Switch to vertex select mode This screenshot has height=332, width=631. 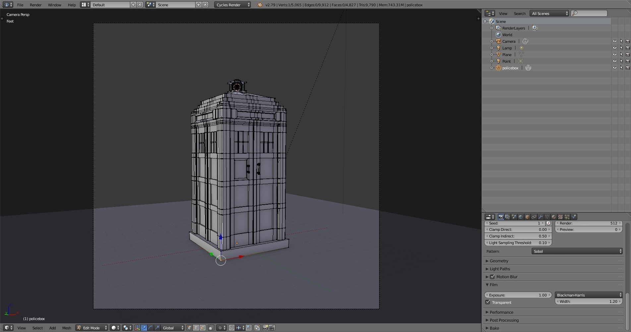(x=190, y=328)
